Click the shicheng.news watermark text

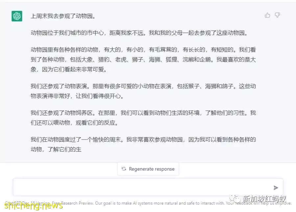click(34, 205)
